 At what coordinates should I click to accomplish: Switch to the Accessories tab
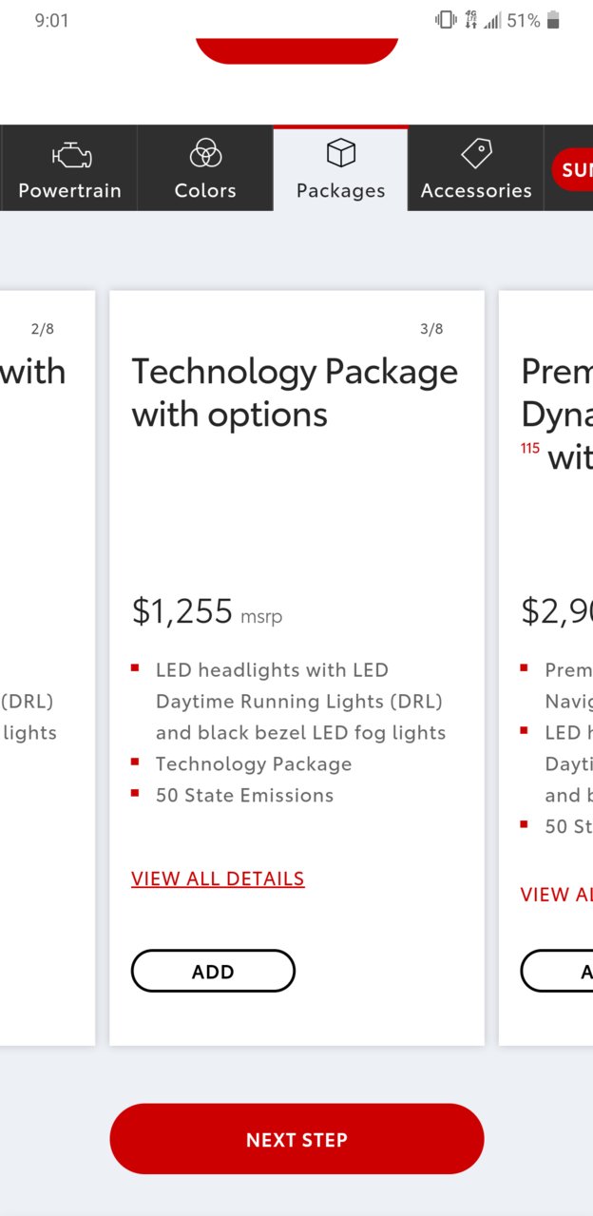[x=476, y=168]
